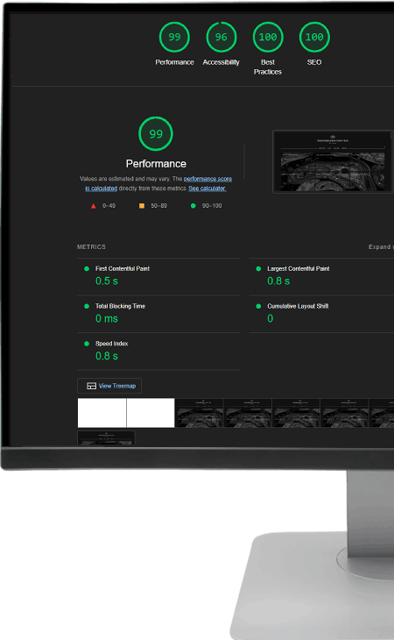
Task: Click the 0.8 s Largest Contentful Paint value
Action: click(x=278, y=281)
